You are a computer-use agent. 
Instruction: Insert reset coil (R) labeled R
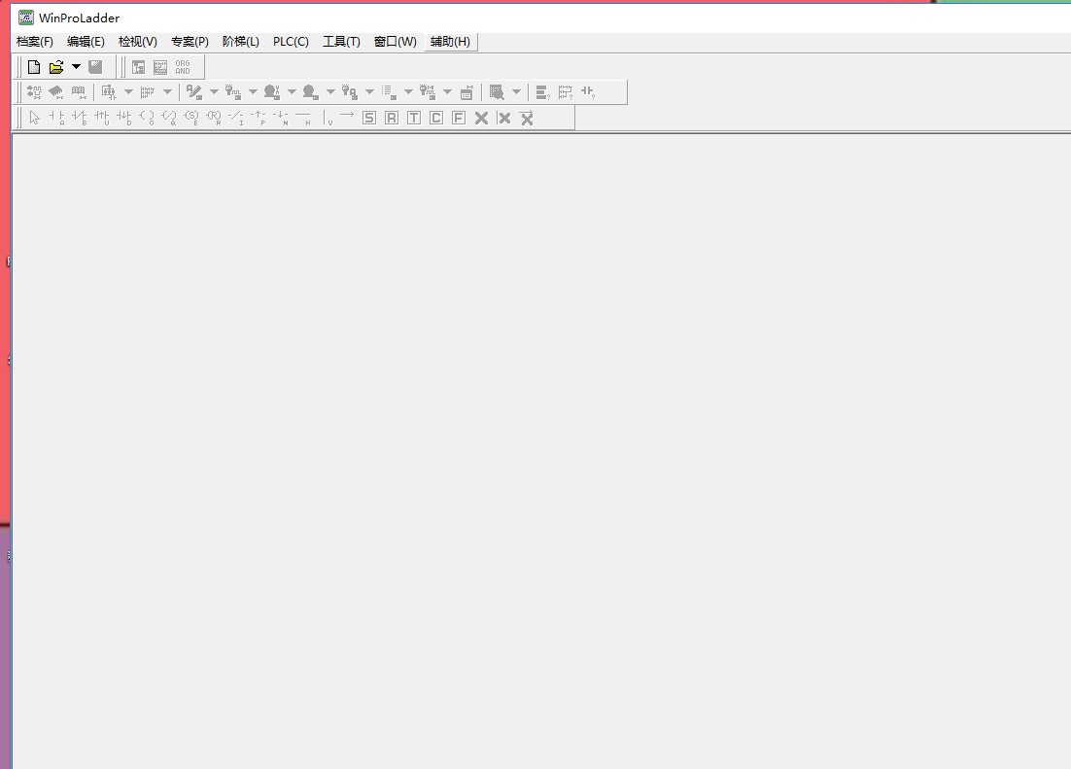tap(214, 118)
